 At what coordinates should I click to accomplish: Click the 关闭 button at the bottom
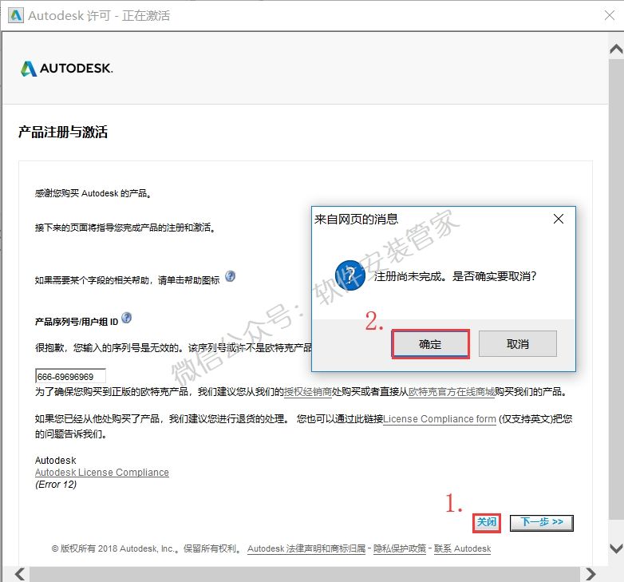coord(487,522)
